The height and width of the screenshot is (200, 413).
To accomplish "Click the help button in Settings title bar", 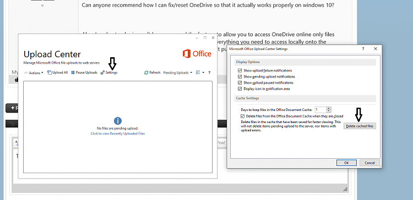I will 363,49.
